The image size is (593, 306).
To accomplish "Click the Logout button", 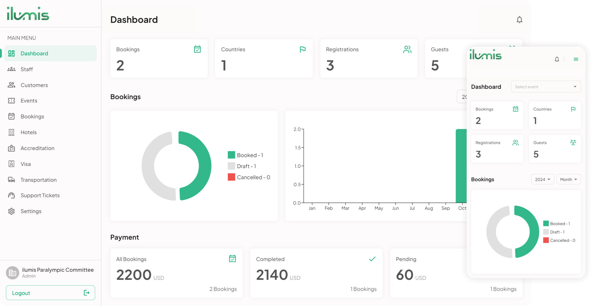I will (50, 293).
